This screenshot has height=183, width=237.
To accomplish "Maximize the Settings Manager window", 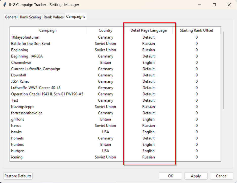I will [214, 5].
